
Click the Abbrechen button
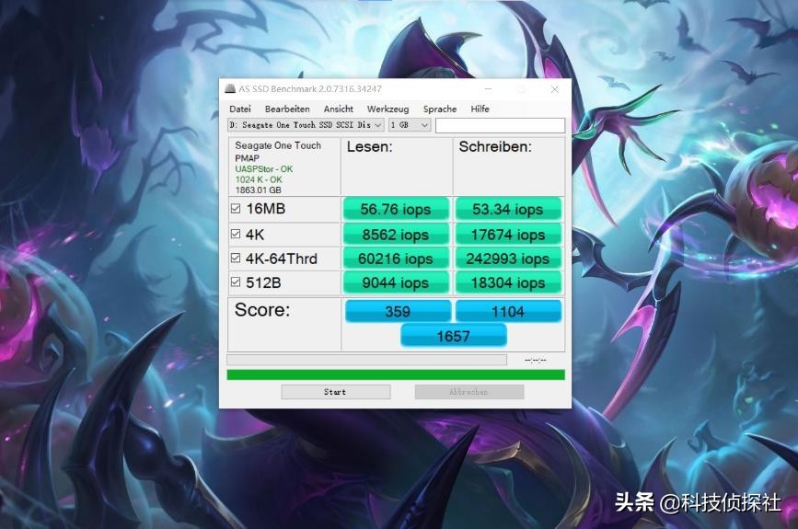point(468,392)
